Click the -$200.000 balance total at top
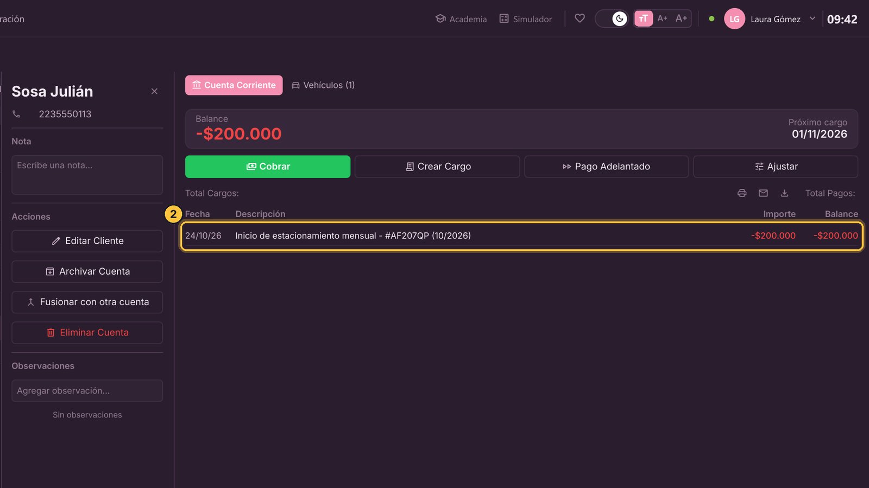 [239, 134]
